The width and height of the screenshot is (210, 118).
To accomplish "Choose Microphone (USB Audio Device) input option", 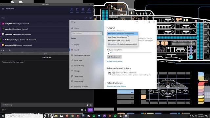I will 123,41.
